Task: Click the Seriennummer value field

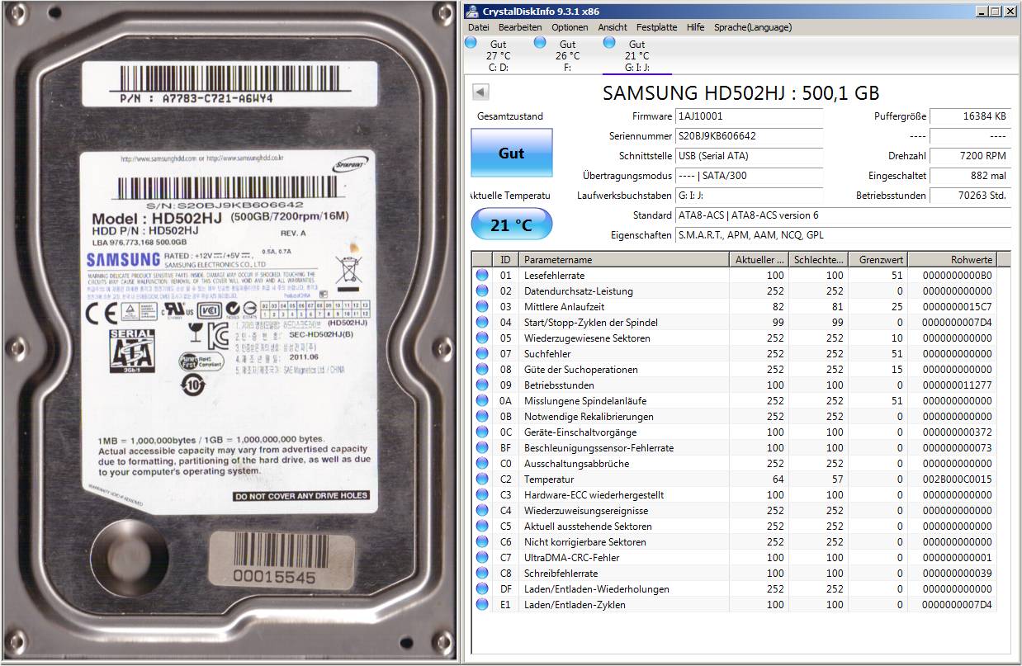Action: (749, 136)
